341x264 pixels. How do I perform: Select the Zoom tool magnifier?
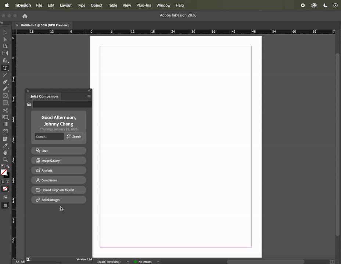(5, 159)
